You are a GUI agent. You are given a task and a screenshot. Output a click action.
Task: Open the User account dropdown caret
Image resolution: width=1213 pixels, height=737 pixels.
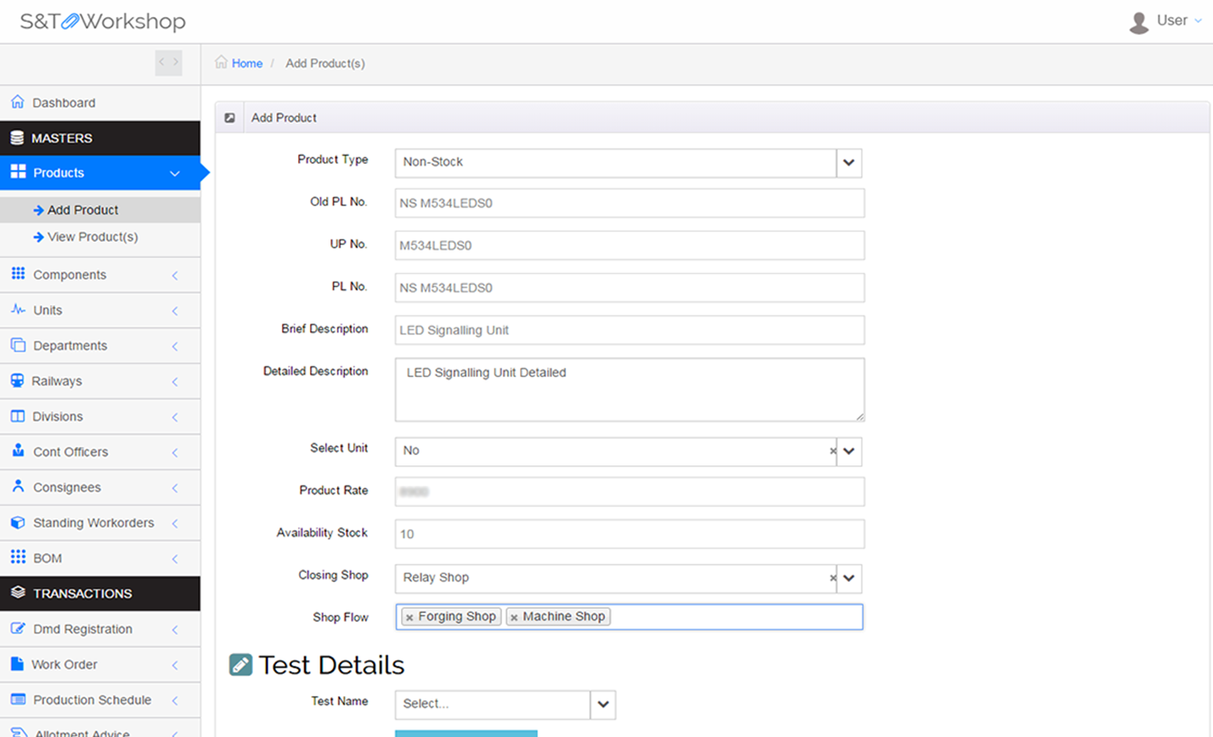click(x=1199, y=21)
